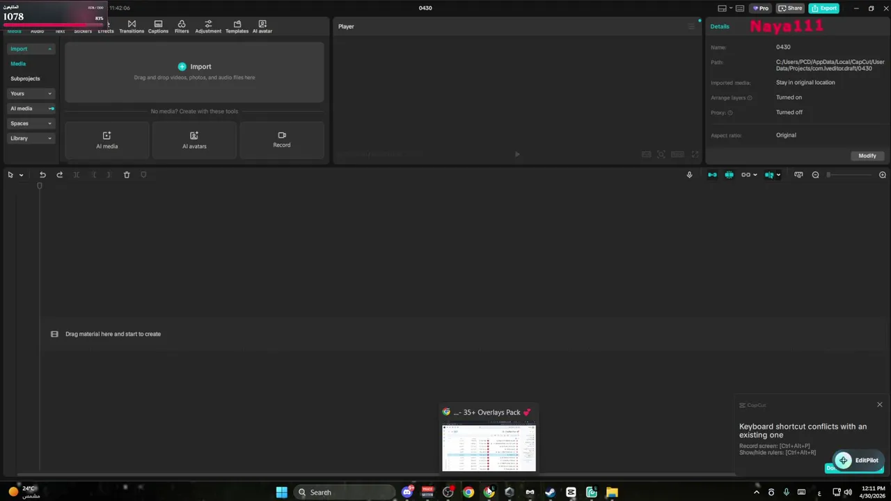The width and height of the screenshot is (891, 501).
Task: Open keyboard shortcuts icon in title bar
Action: click(740, 8)
